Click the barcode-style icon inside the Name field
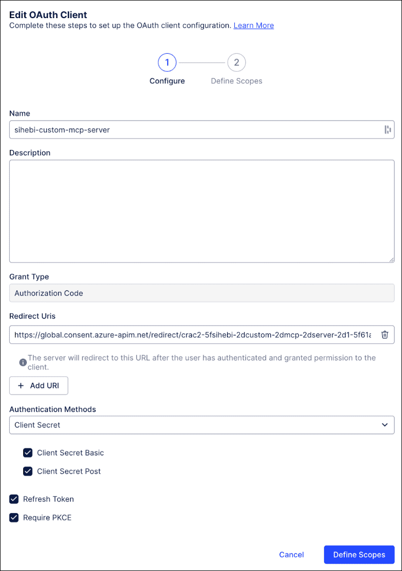The width and height of the screenshot is (402, 571). coord(388,130)
